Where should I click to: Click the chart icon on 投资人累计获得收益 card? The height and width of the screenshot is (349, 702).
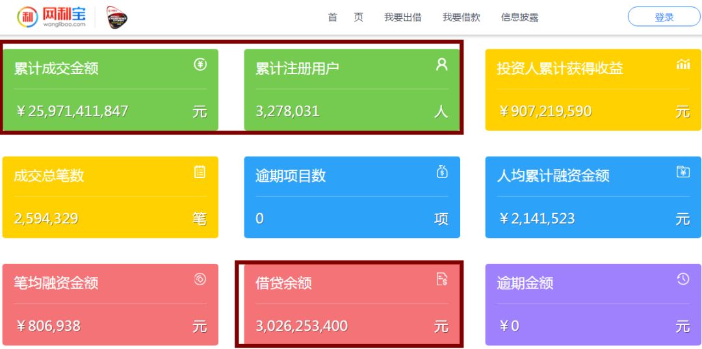click(682, 64)
